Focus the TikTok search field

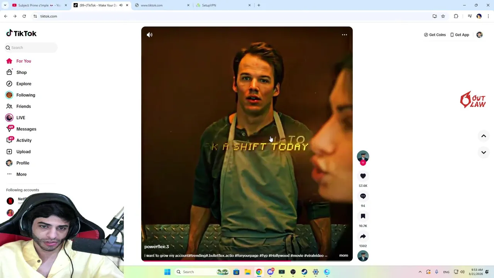(31, 47)
